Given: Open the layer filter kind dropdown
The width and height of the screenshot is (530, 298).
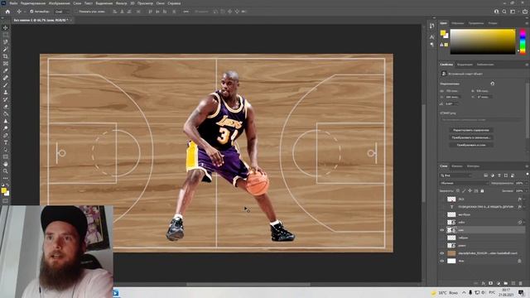Looking at the screenshot, I should point(456,175).
